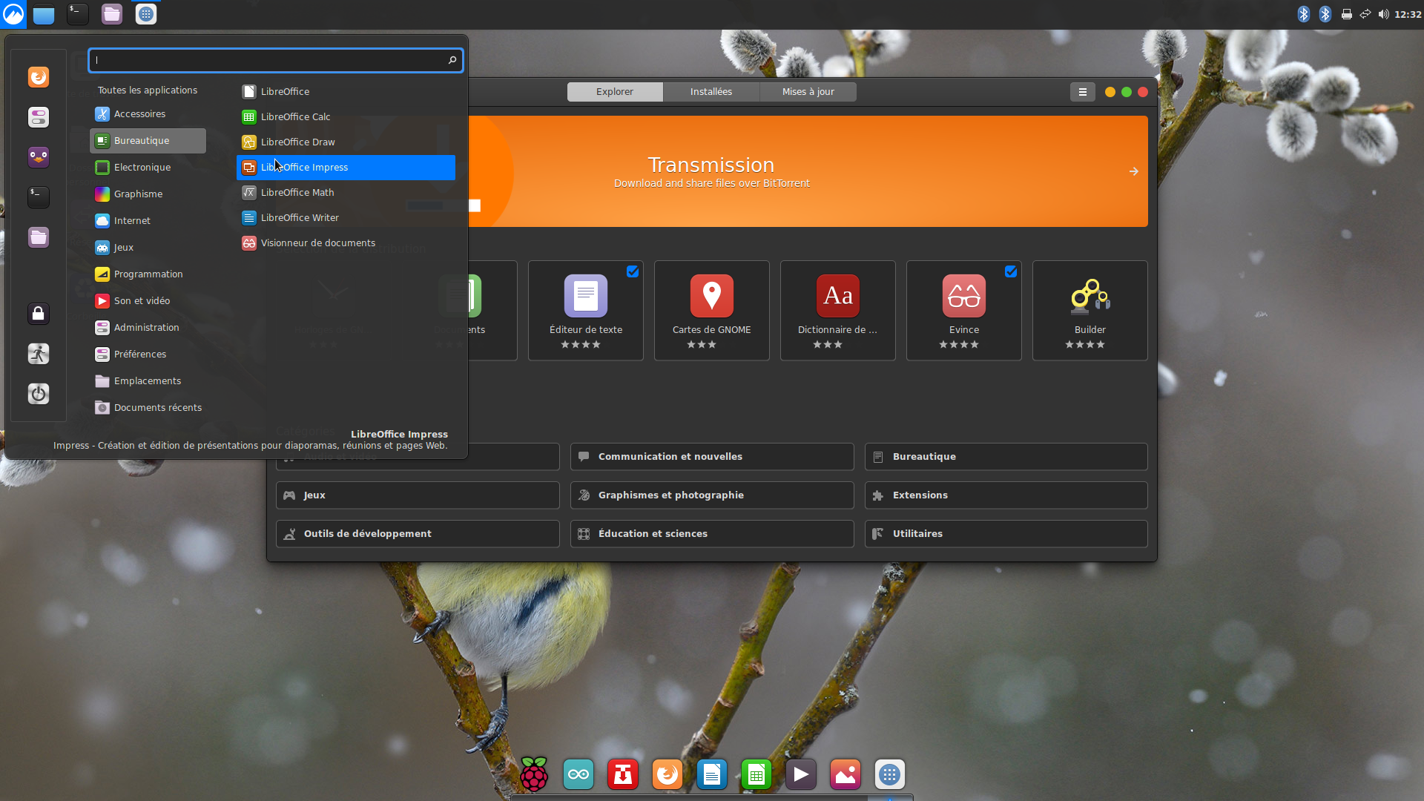
Task: Select the Administration category
Action: 148,328
